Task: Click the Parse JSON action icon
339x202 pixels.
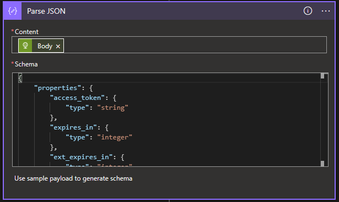Action: pos(13,11)
